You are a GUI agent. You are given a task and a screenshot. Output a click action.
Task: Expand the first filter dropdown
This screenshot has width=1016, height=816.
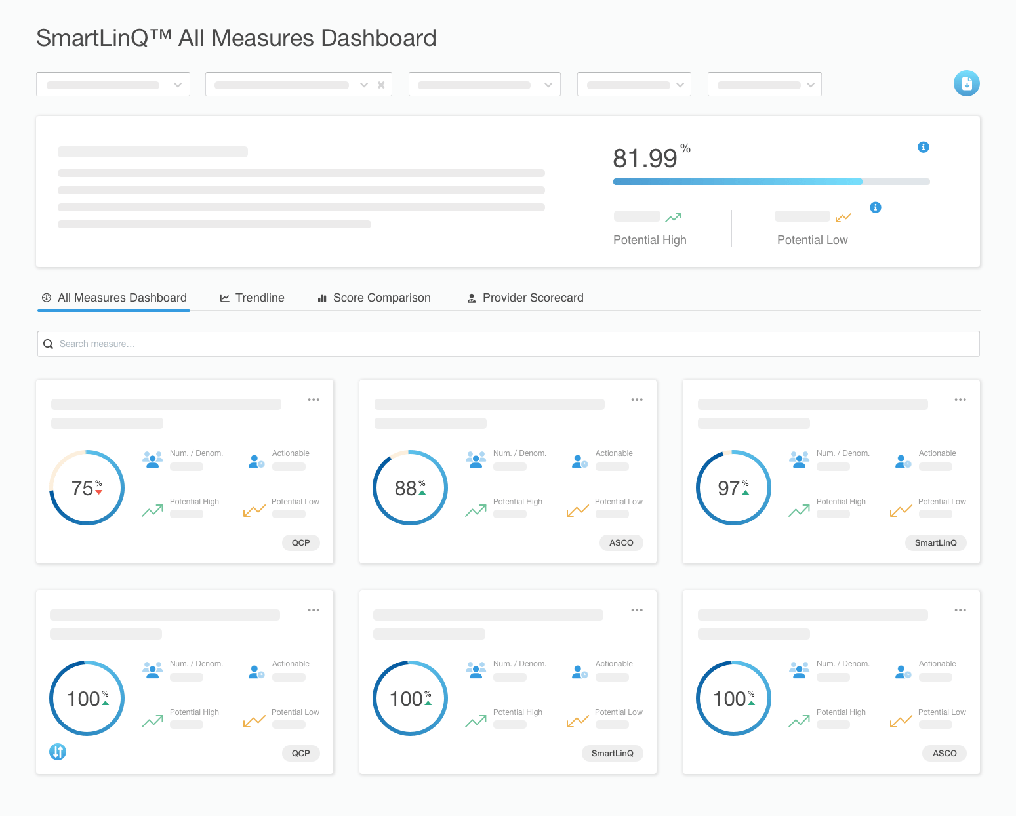click(113, 85)
